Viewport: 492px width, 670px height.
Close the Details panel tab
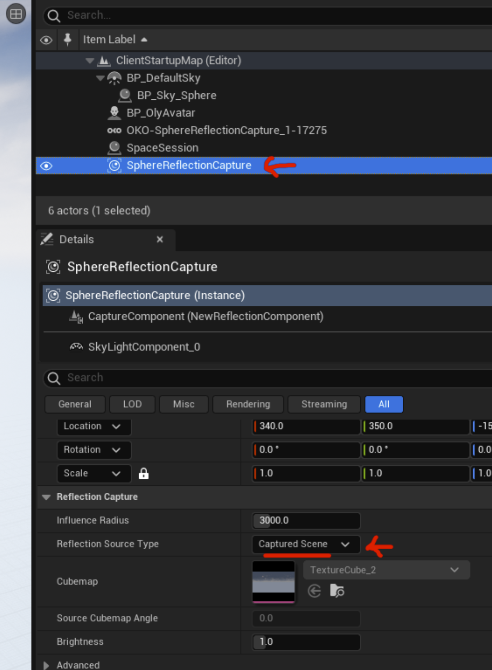pos(160,239)
